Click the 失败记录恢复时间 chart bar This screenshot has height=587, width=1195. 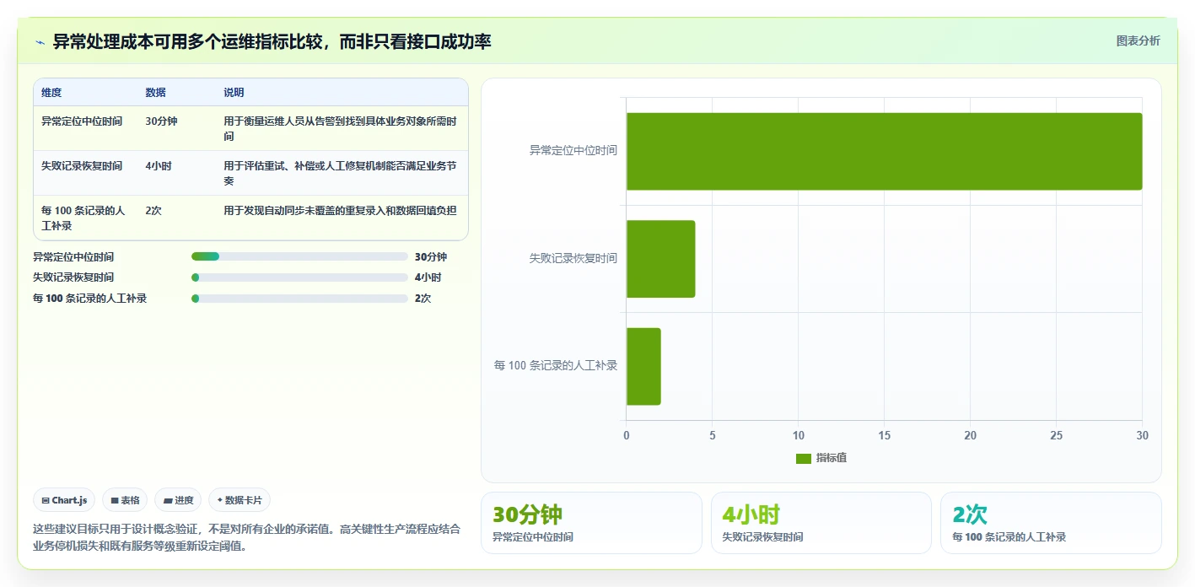coord(660,259)
